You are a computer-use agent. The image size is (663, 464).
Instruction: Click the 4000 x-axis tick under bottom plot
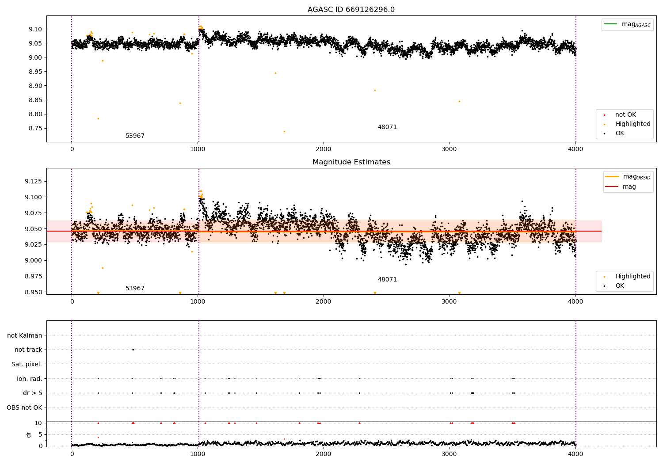575,453
